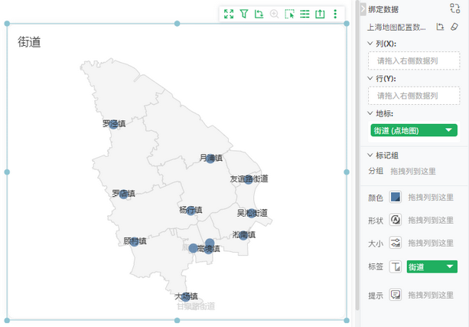Viewport: 469px width, 327px height.
Task: Click the tooltip hint icon
Action: [x=396, y=294]
